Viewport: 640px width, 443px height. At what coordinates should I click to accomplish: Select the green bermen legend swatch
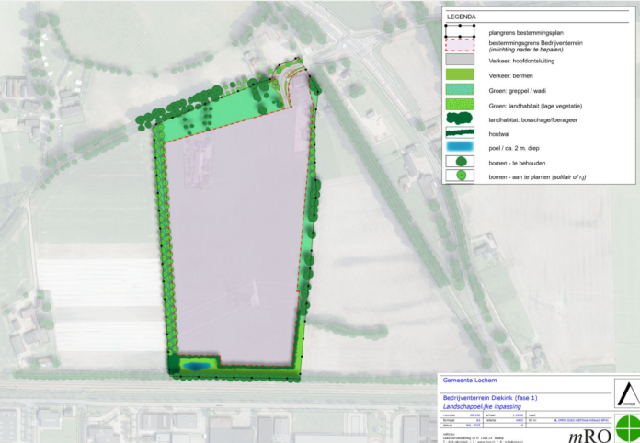click(x=460, y=74)
